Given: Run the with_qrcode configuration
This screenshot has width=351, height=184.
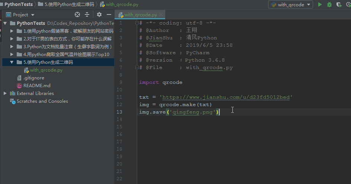Looking at the screenshot, I should 320,4.
